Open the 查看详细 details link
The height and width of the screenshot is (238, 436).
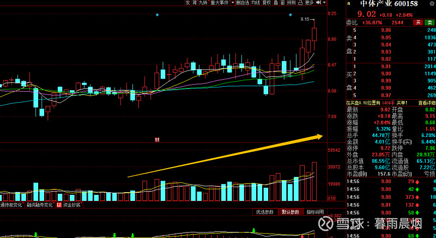pos(426,103)
